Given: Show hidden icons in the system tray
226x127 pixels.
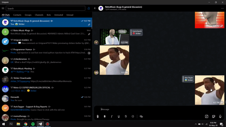Looking at the screenshot, I should [x=196, y=124].
